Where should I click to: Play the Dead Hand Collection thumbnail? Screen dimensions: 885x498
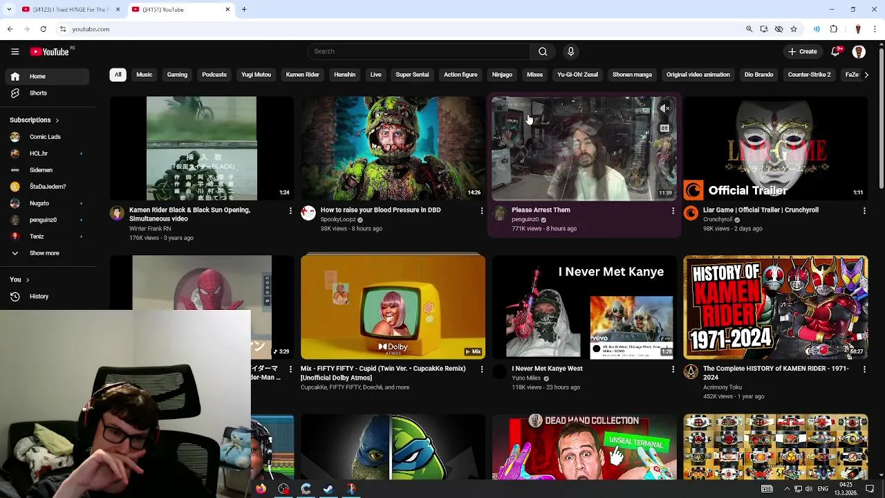[584, 447]
